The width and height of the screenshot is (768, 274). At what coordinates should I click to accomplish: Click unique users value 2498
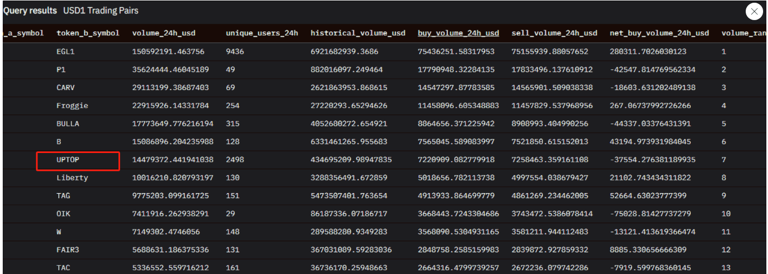coord(235,160)
